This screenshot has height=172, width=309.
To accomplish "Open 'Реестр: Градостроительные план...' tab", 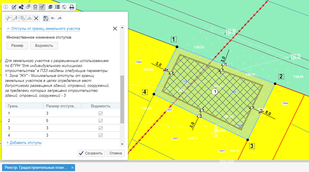I will [x=36, y=168].
